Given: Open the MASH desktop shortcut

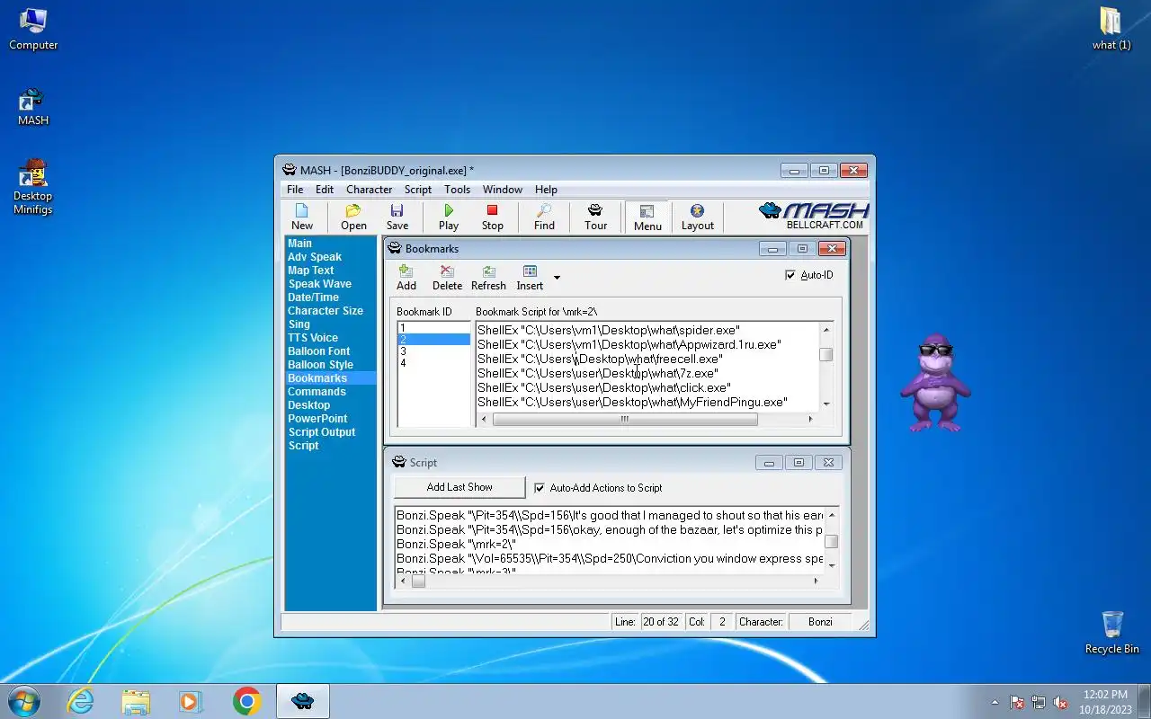Looking at the screenshot, I should 33,107.
